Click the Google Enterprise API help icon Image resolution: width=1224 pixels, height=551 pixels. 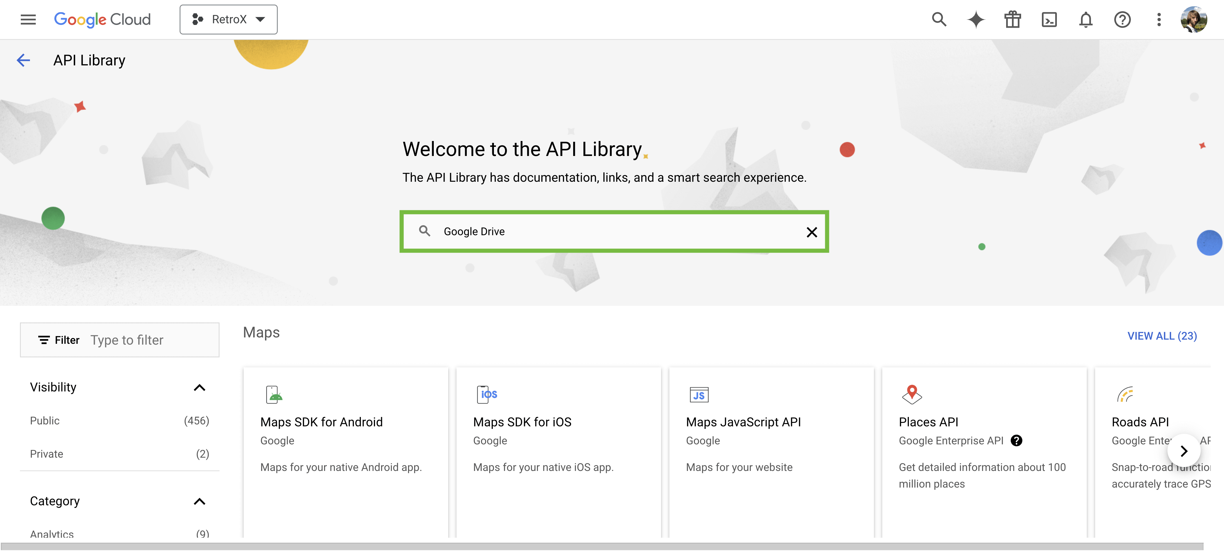coord(1016,441)
